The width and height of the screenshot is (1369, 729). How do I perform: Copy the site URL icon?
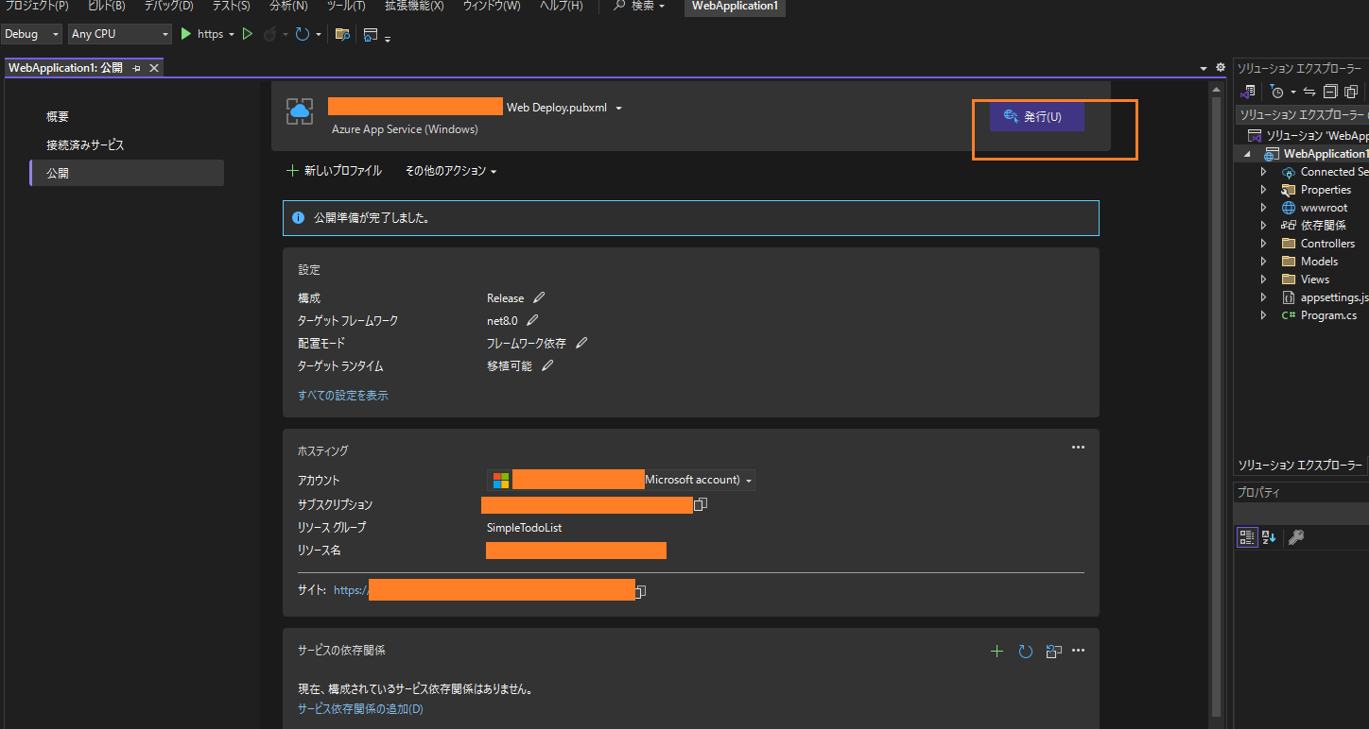(640, 591)
